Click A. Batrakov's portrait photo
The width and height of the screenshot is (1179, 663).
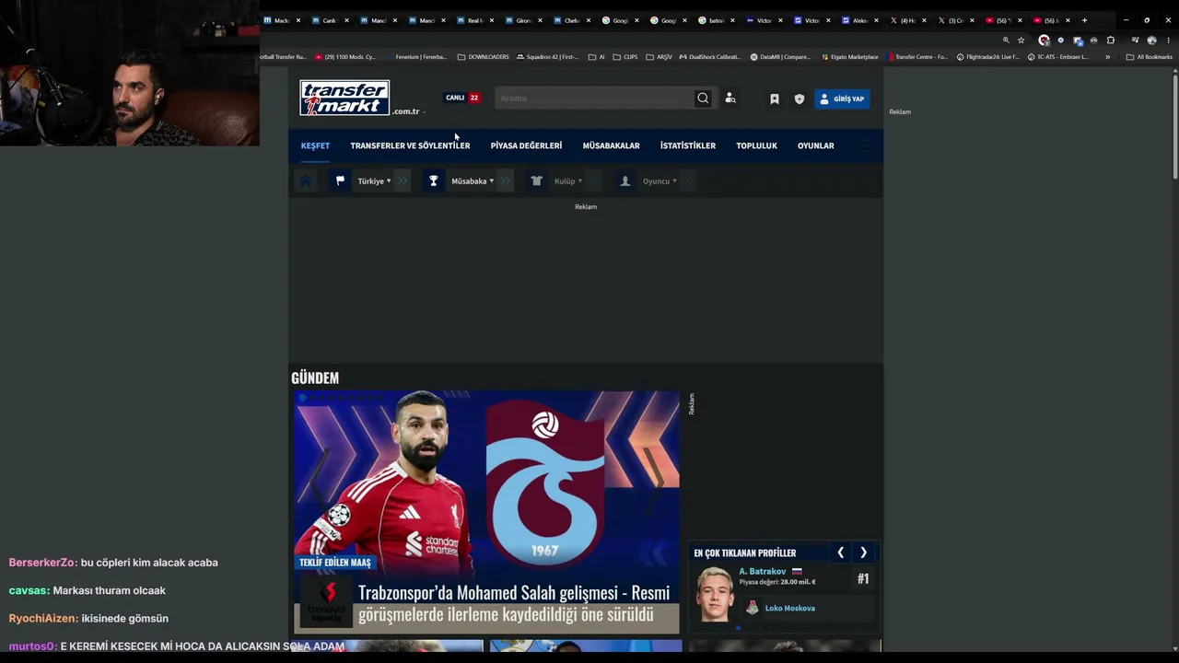[715, 594]
